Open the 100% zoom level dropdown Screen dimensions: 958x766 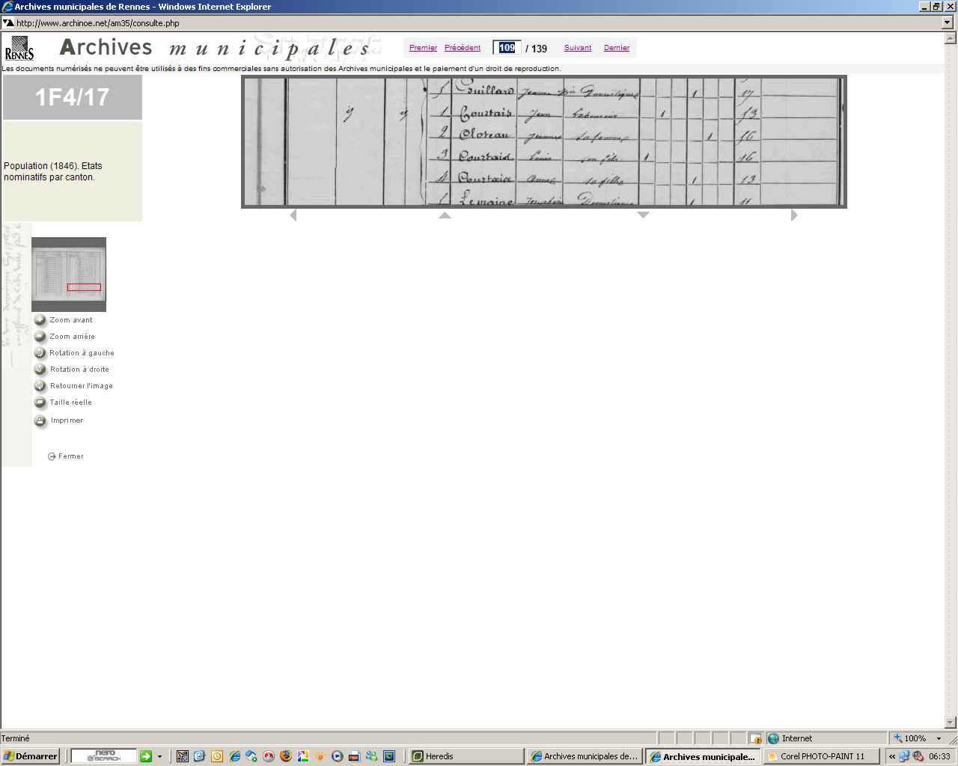click(939, 738)
